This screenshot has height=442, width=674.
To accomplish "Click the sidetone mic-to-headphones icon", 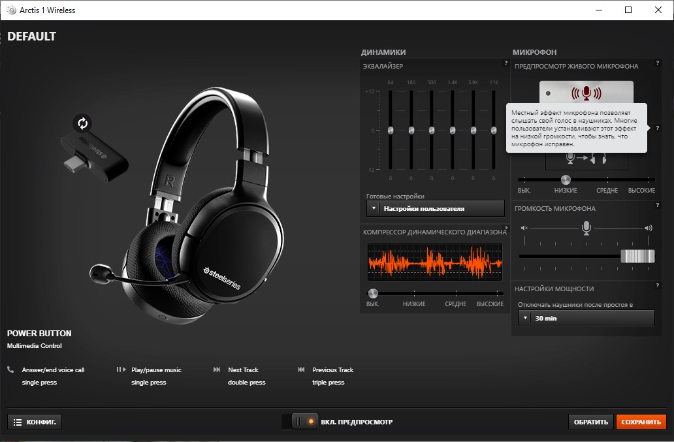I will pos(586,158).
